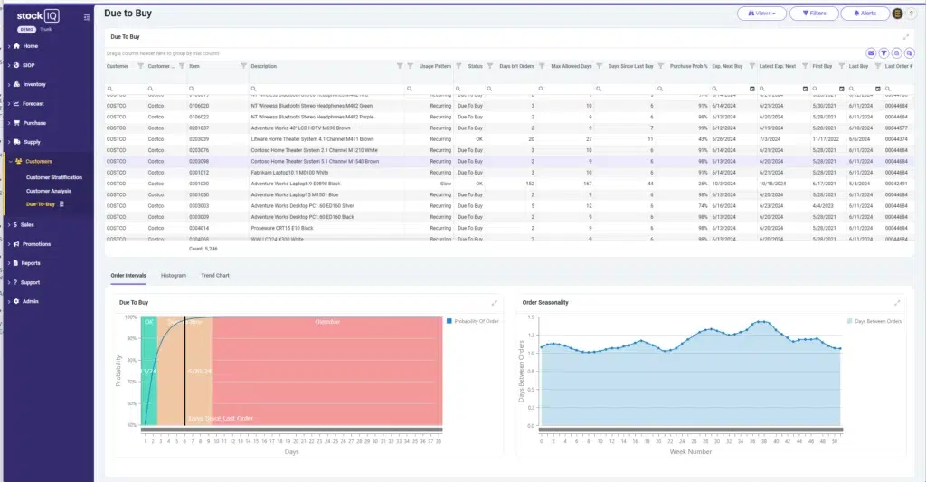Click the Alerts button

tap(865, 13)
